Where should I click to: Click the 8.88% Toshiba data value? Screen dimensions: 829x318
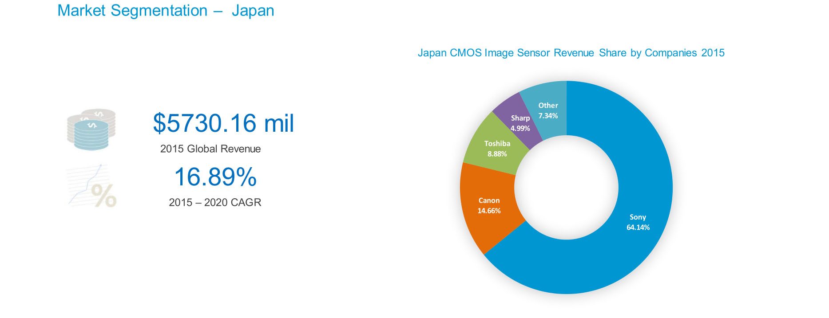pyautogui.click(x=497, y=154)
